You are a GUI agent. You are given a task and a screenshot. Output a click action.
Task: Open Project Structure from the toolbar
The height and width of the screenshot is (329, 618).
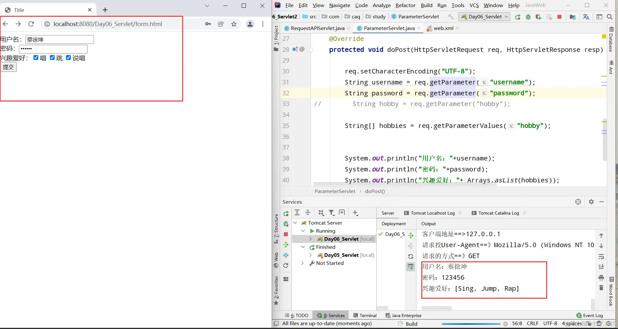572,17
